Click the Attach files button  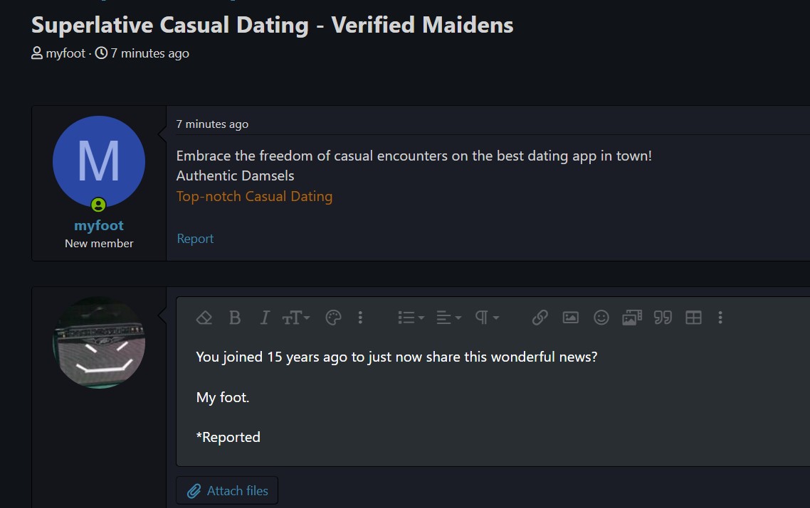tap(227, 490)
